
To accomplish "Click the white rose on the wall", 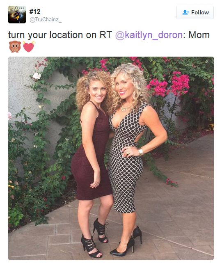I will (37, 76).
